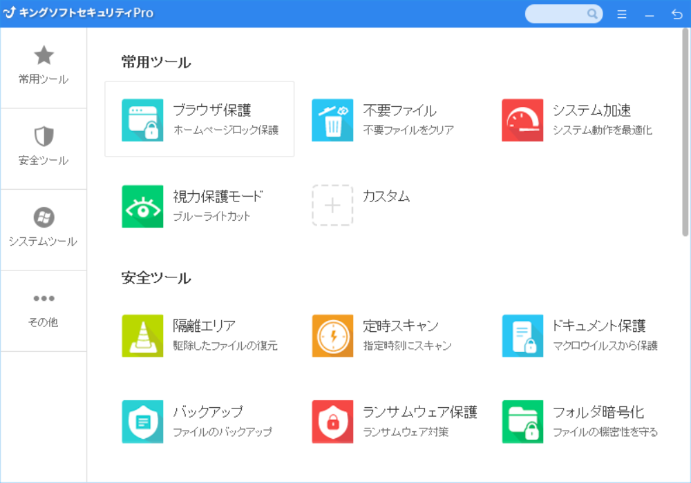Click the Kingsoft logo in the title bar

click(x=9, y=12)
